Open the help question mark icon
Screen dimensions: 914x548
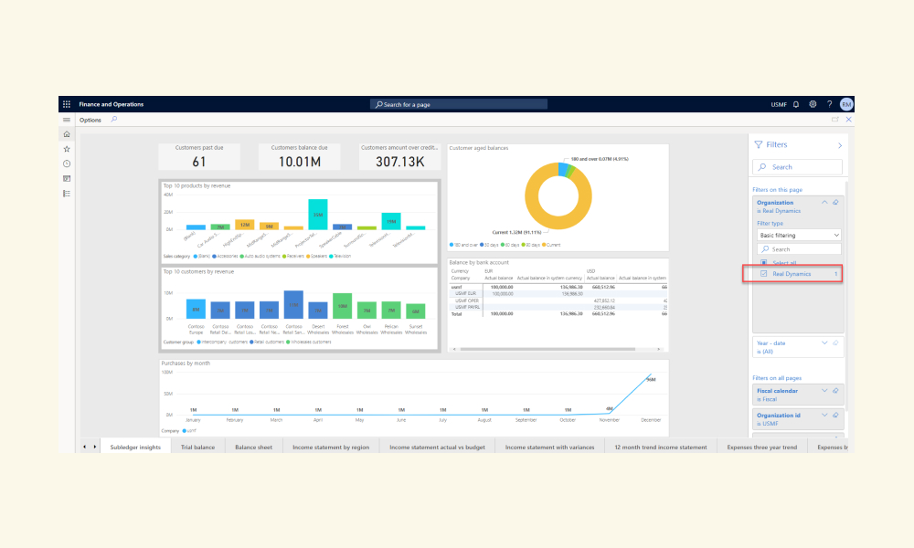pyautogui.click(x=830, y=104)
